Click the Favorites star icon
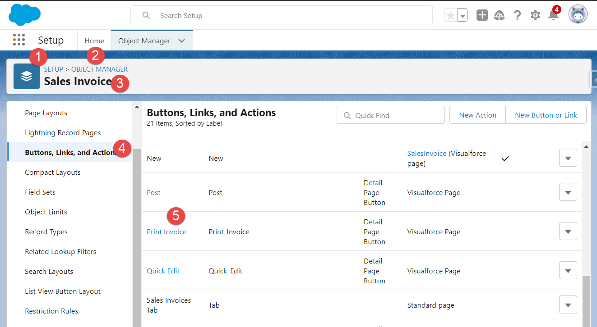 coord(451,15)
